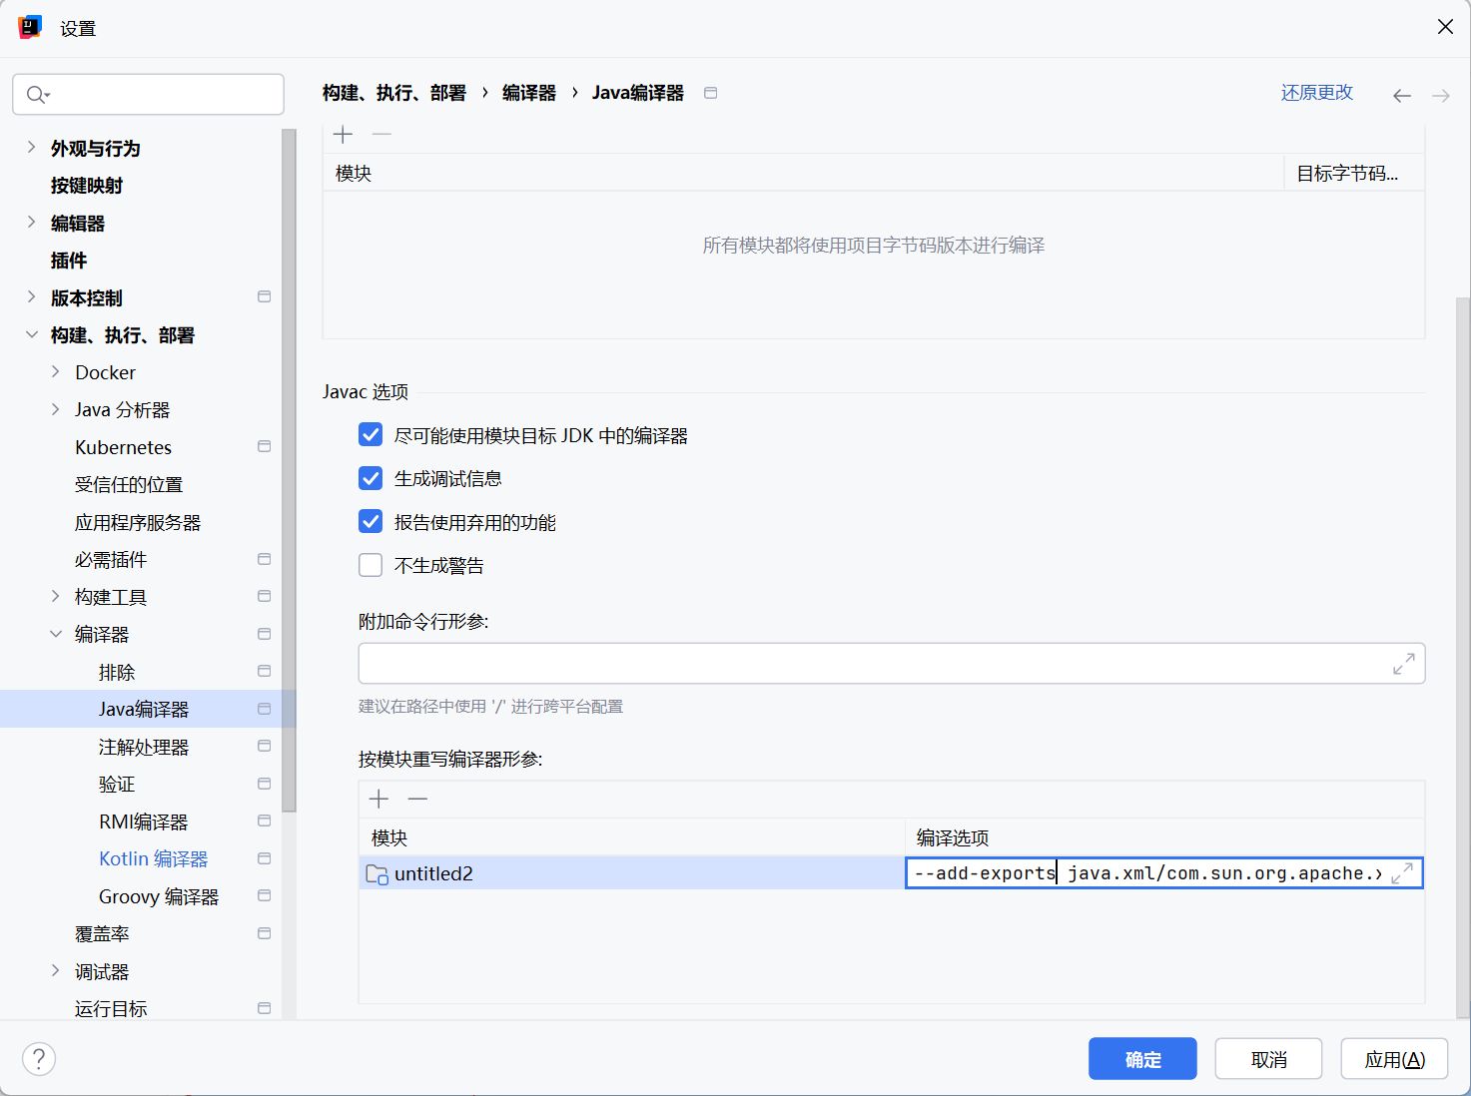The image size is (1471, 1096).
Task: Select 应用程序服务器 in the tree
Action: point(138,522)
